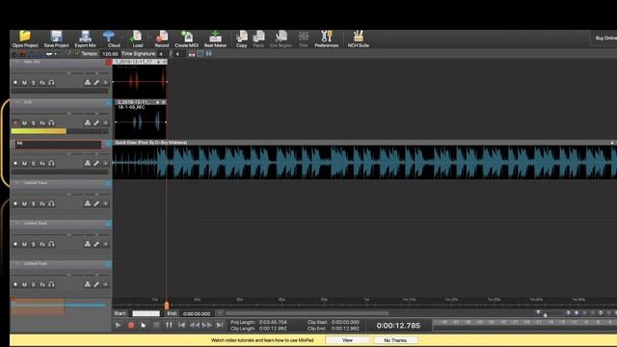The image size is (617, 347).
Task: Toggle record-arm on the second track
Action: (15, 123)
